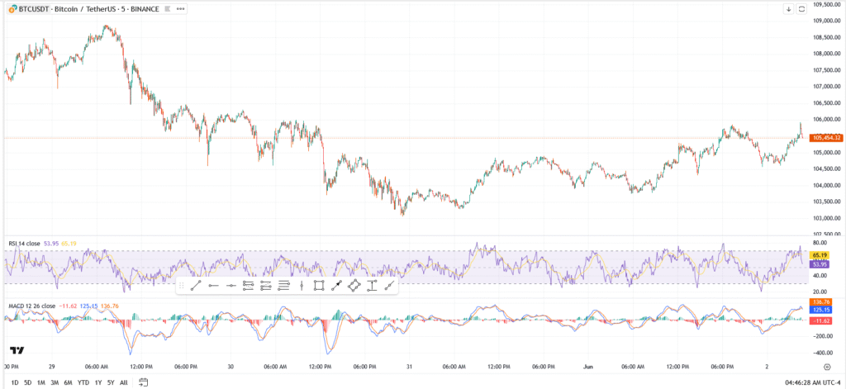The width and height of the screenshot is (846, 389).
Task: Switch the time range to 1D
Action: [x=15, y=382]
